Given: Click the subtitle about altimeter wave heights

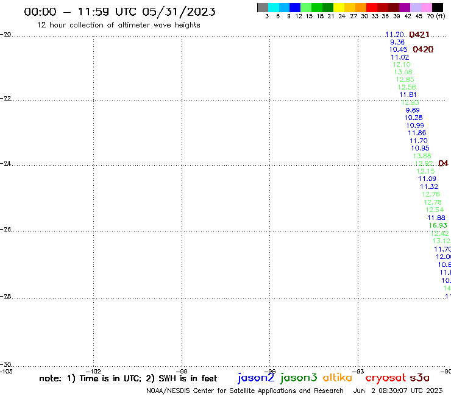Looking at the screenshot, I should coord(118,25).
